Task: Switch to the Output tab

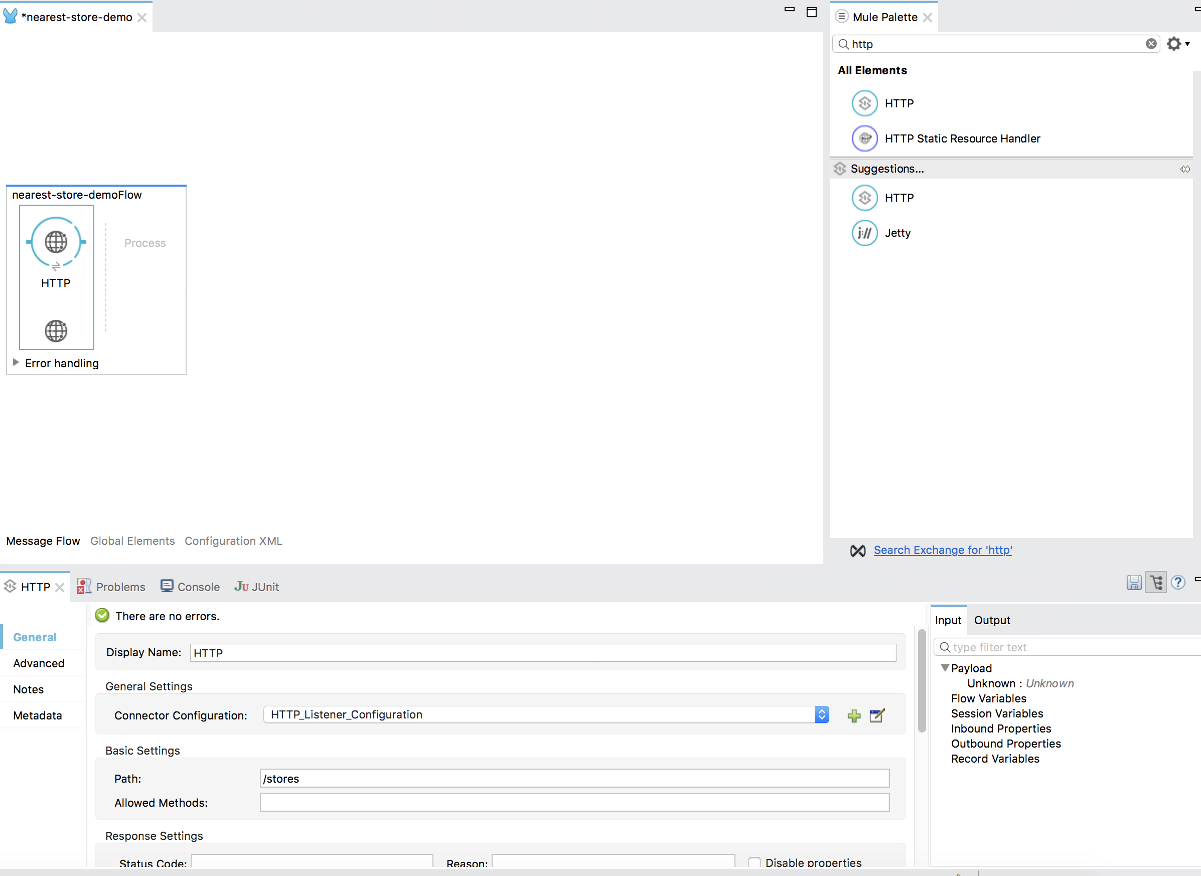Action: click(x=992, y=620)
